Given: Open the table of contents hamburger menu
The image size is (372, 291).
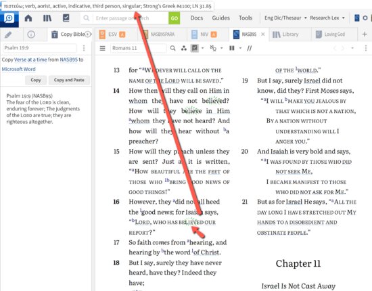Looking at the screenshot, I should point(103,49).
